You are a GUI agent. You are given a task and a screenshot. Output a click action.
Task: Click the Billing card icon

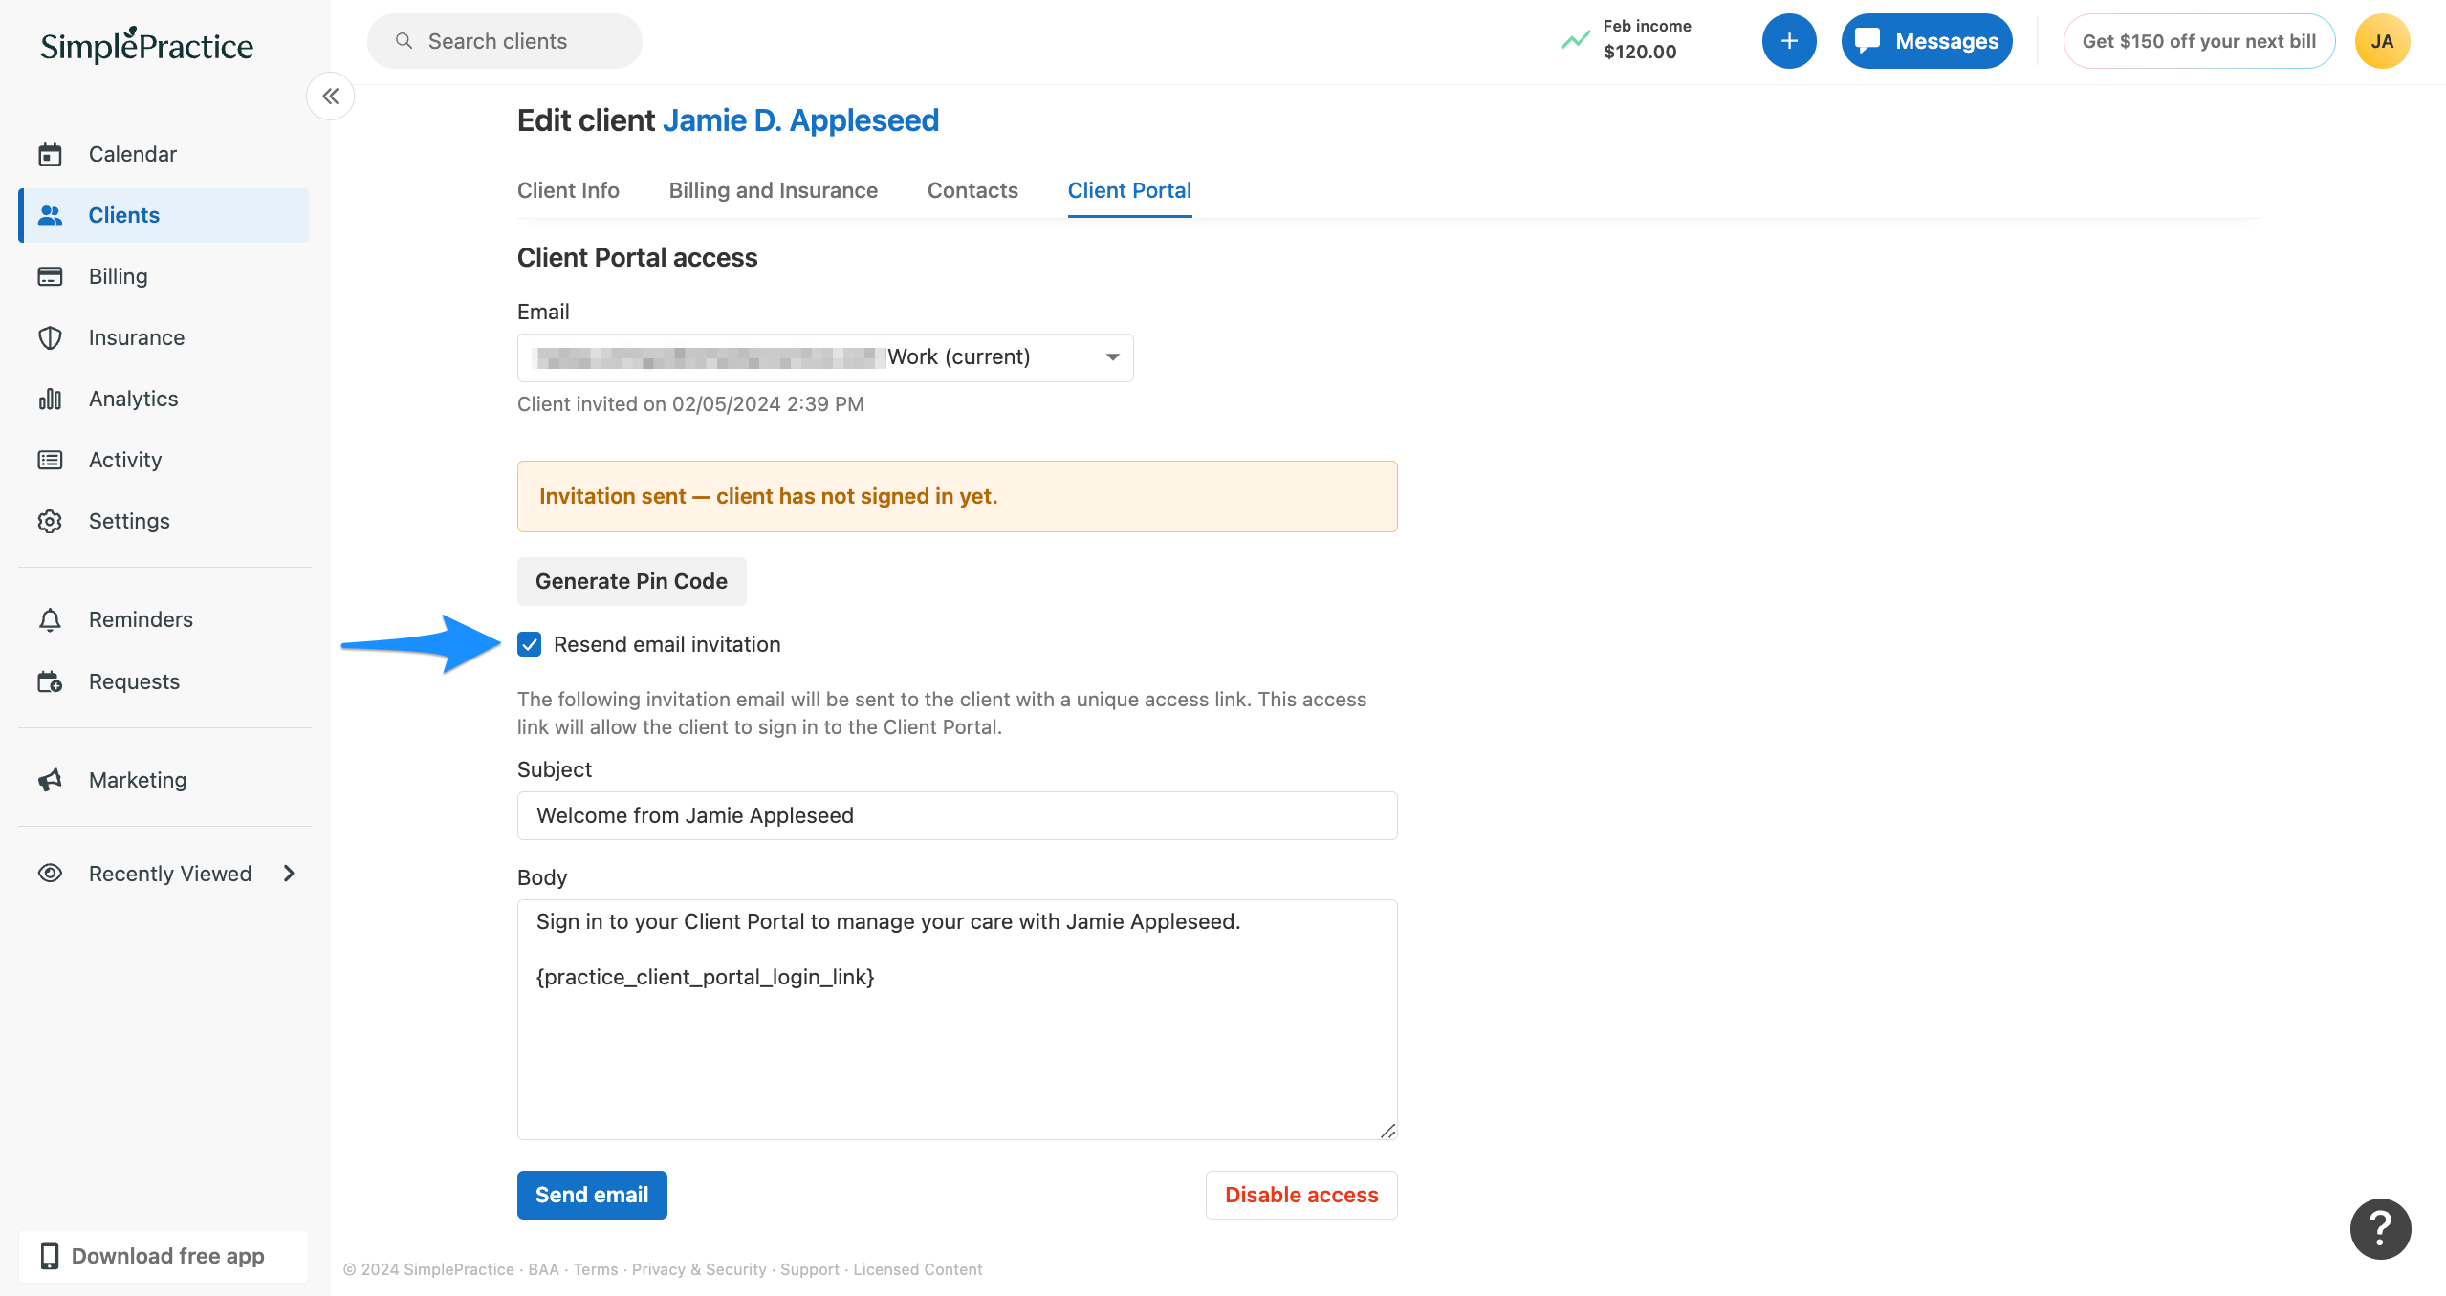click(x=50, y=276)
